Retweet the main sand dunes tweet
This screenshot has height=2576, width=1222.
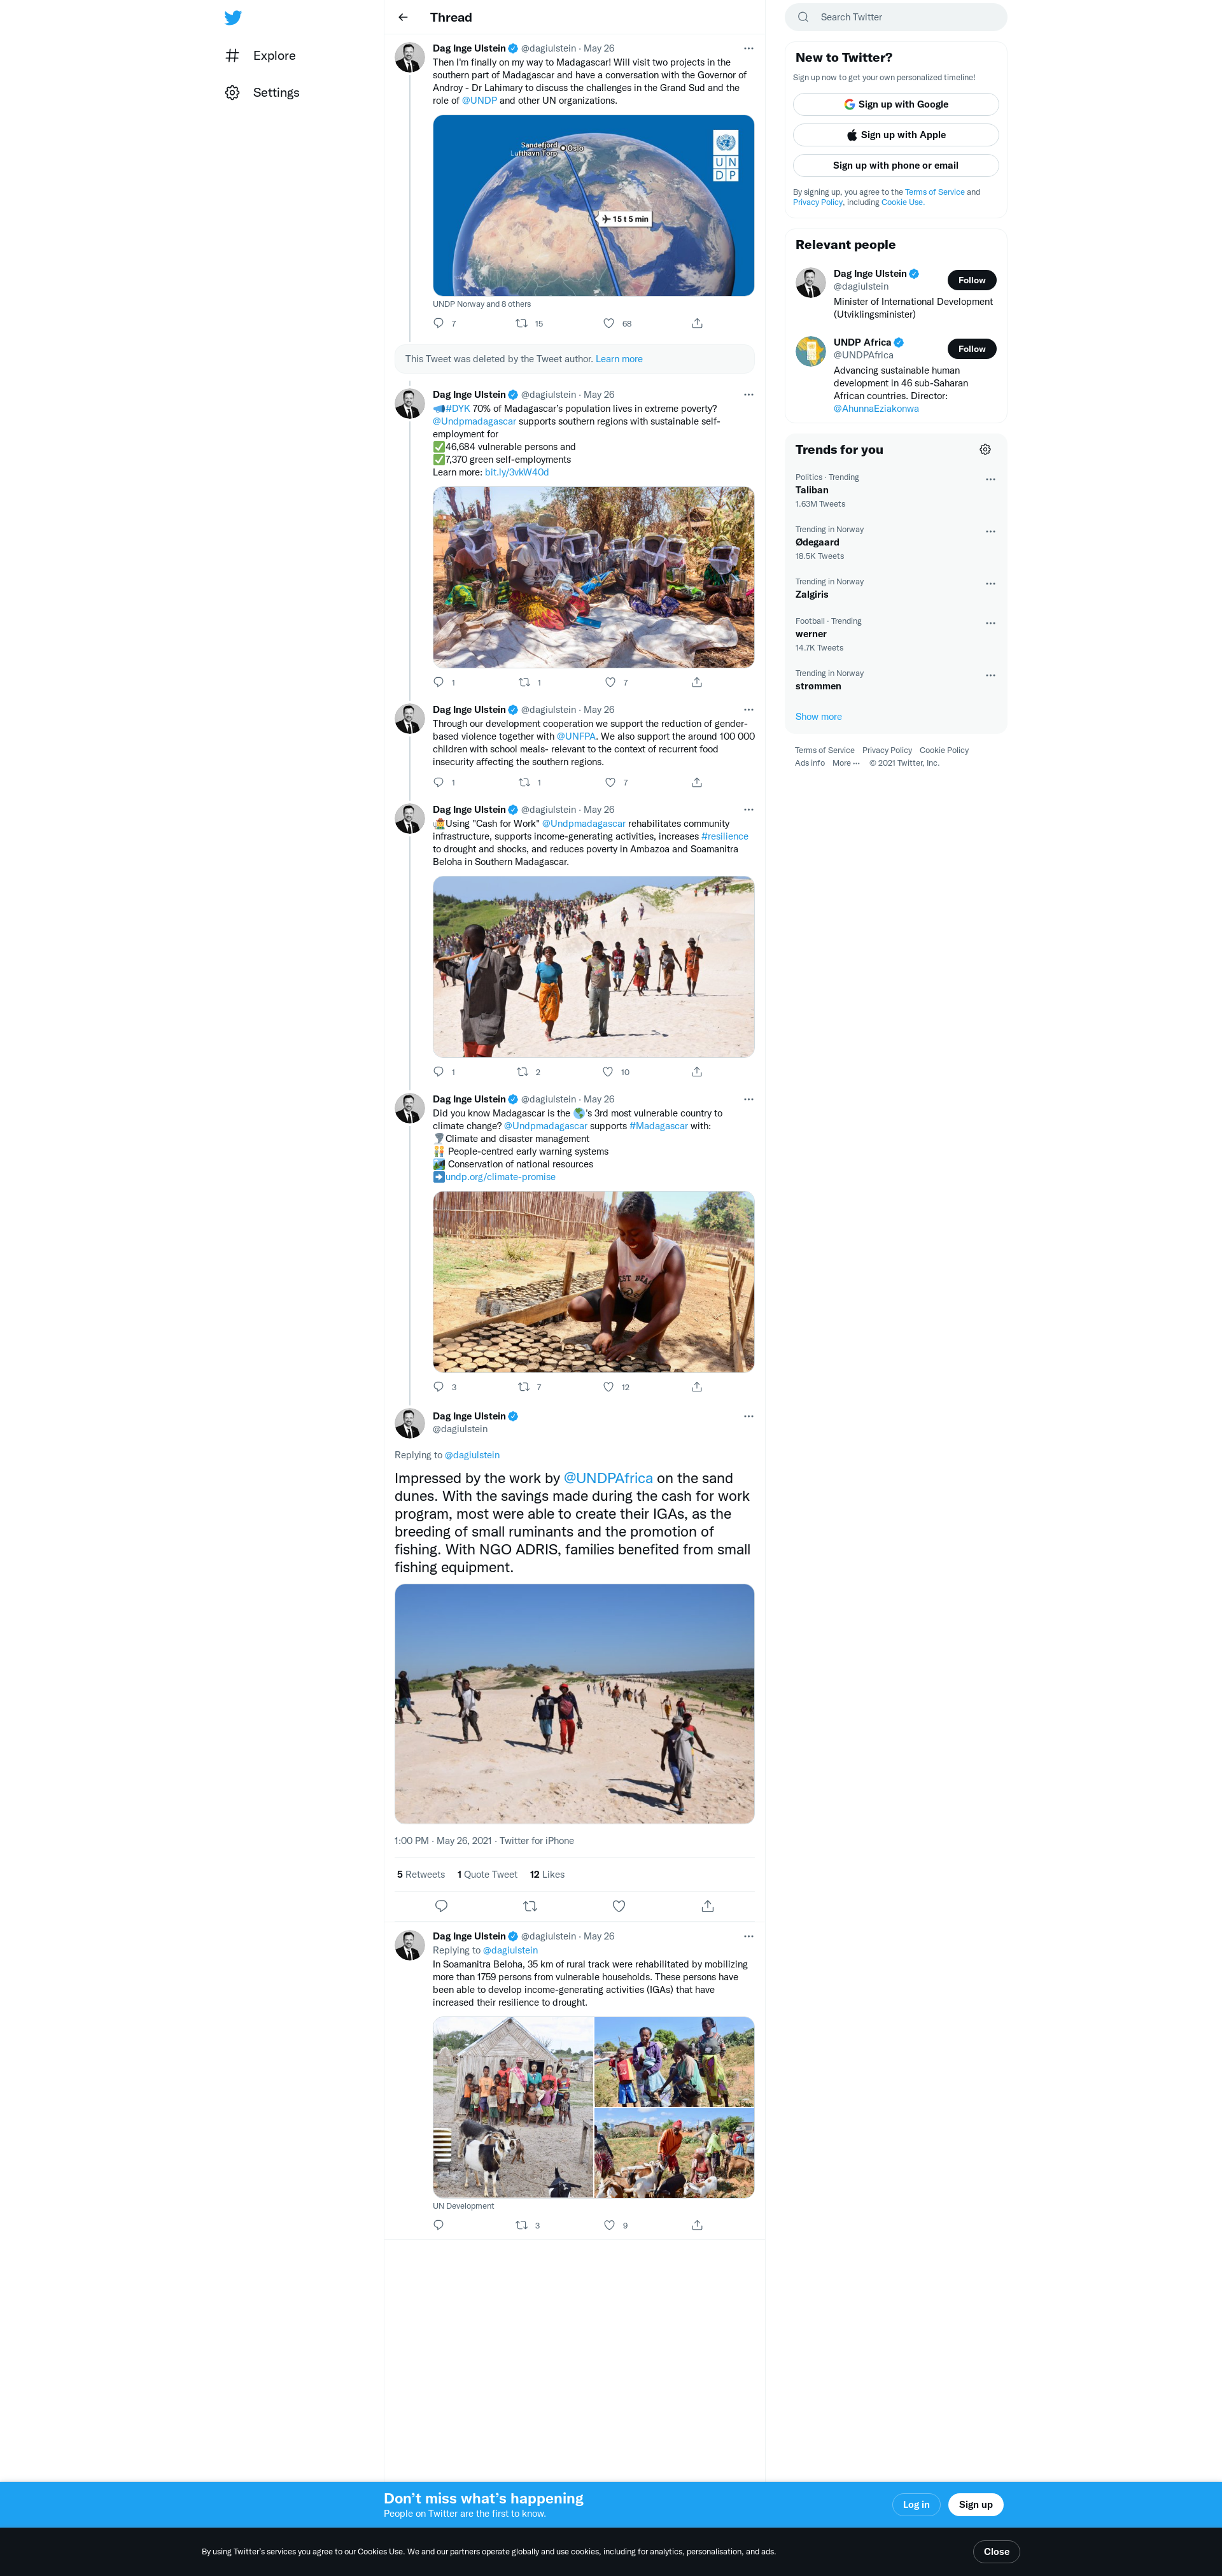pos(530,1906)
